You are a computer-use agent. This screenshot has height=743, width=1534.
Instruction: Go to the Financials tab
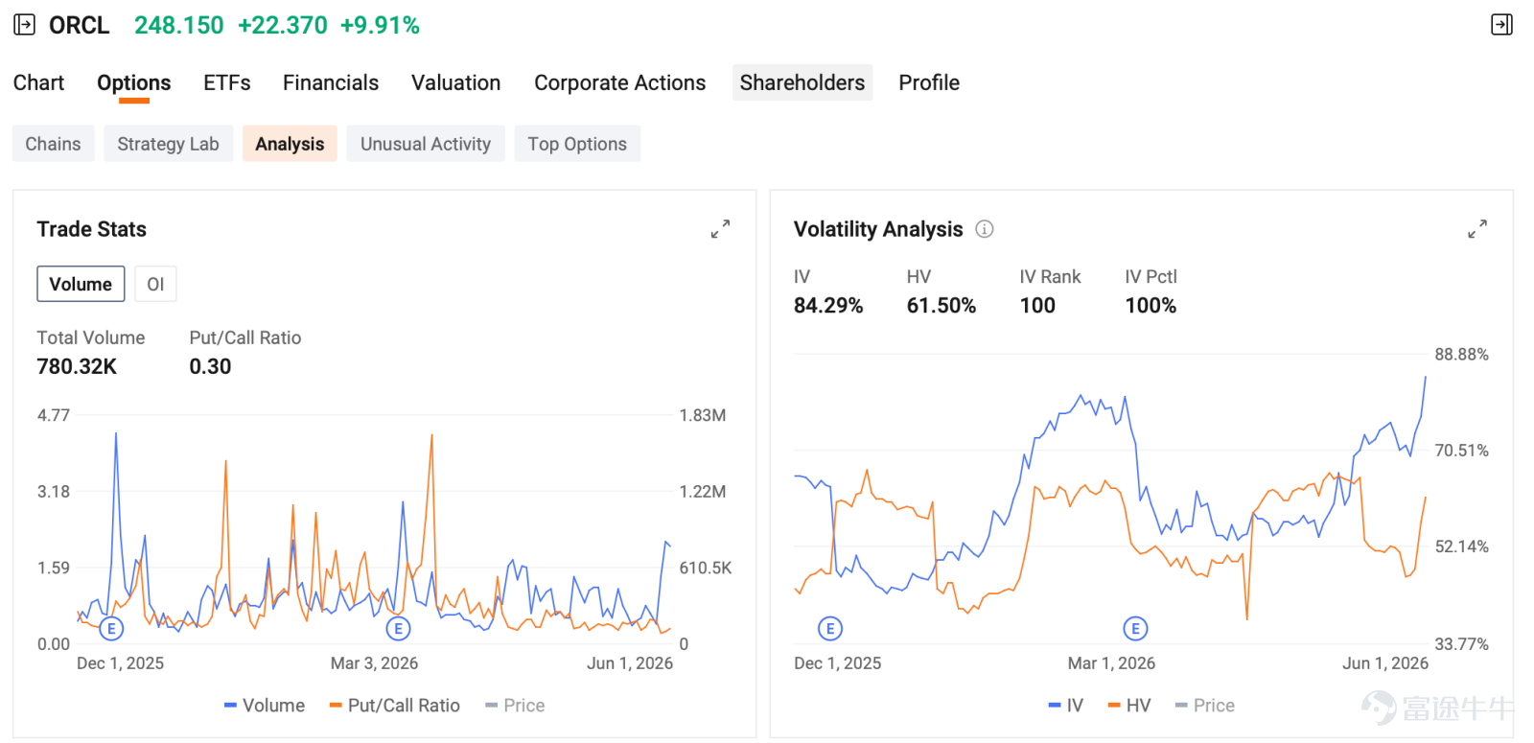pos(331,82)
